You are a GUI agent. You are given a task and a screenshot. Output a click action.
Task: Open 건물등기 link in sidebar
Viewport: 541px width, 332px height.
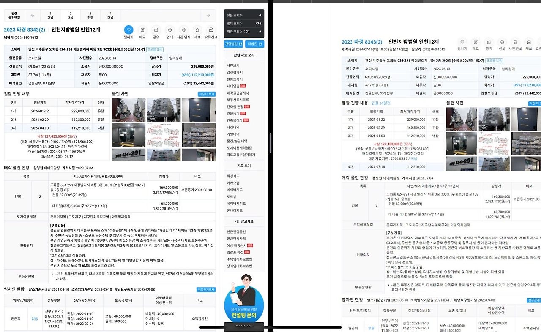click(236, 113)
